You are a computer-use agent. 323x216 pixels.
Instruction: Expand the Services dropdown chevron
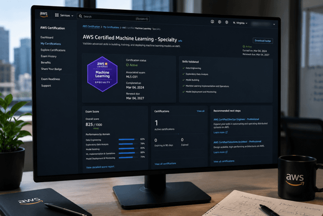(x=72, y=16)
